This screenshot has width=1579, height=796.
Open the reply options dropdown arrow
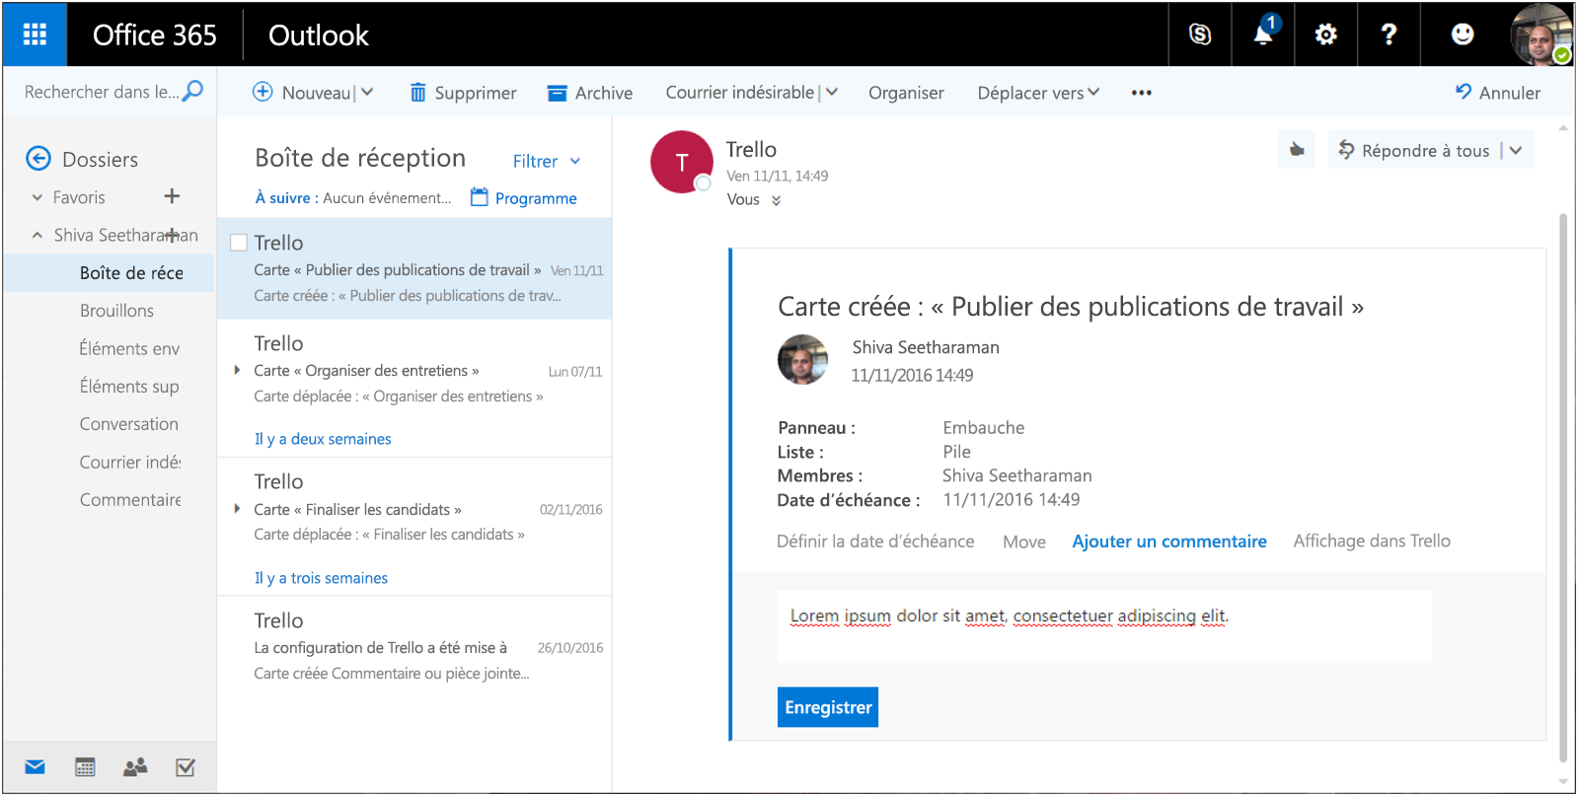click(1516, 150)
